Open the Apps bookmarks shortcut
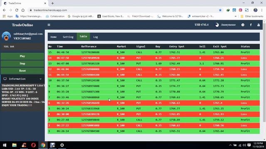The height and width of the screenshot is (149, 266). pos(7,16)
